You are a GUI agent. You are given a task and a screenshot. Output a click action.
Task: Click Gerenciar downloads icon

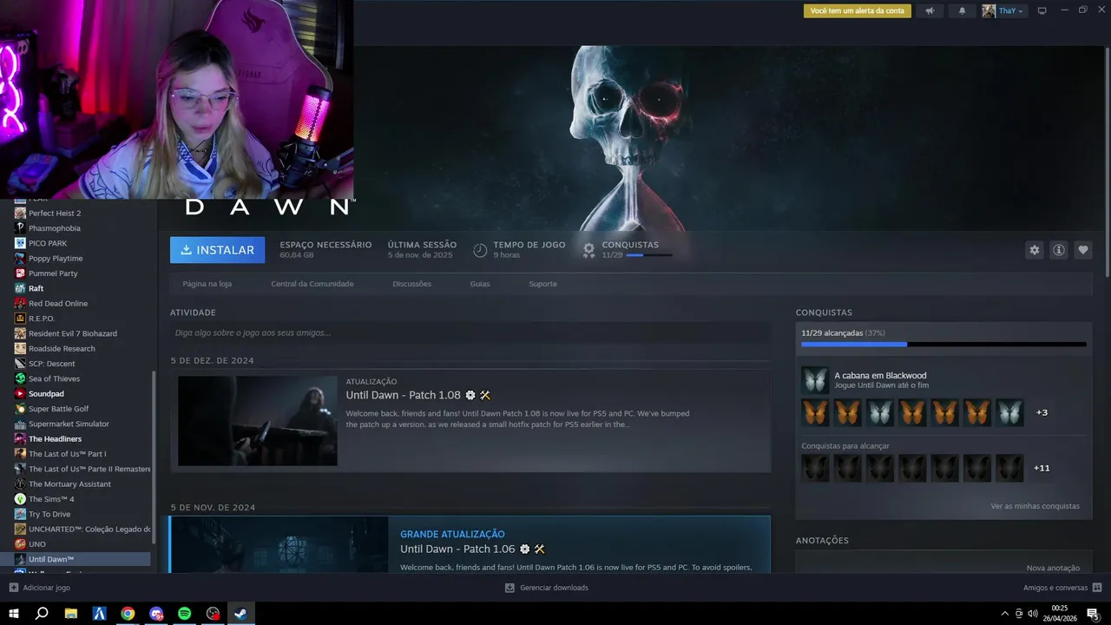pos(509,588)
